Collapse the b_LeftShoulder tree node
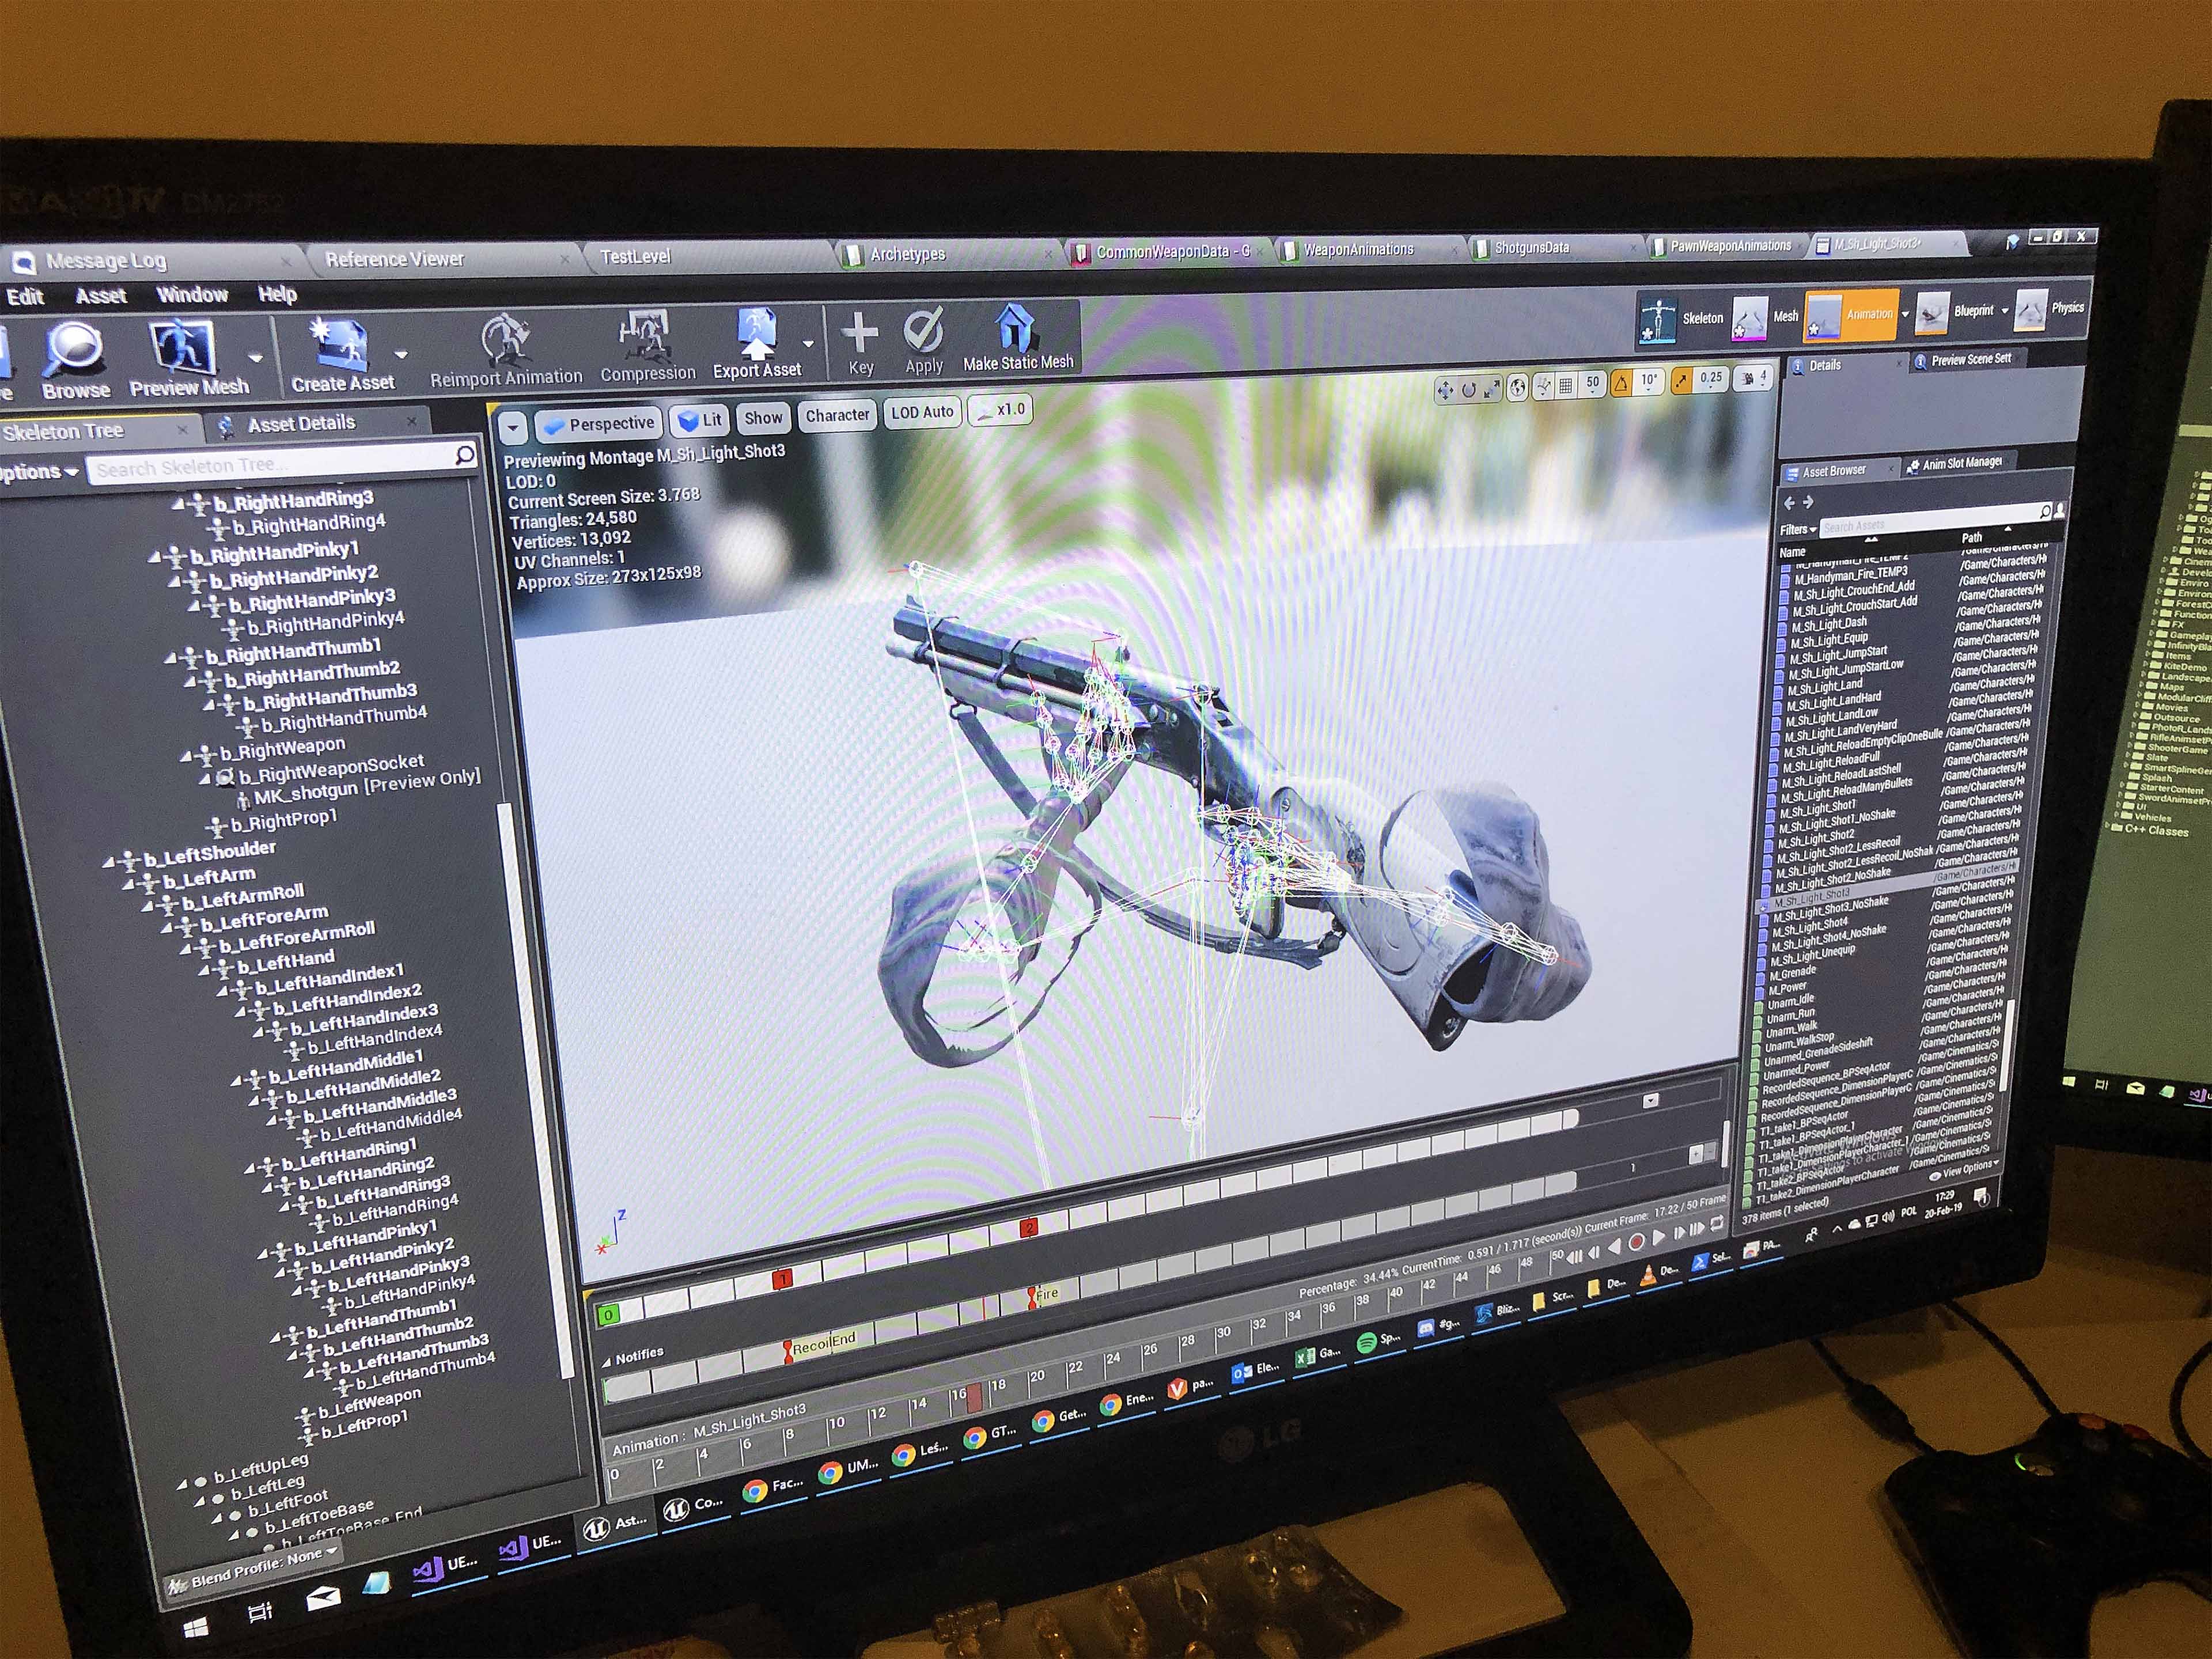 (108, 861)
